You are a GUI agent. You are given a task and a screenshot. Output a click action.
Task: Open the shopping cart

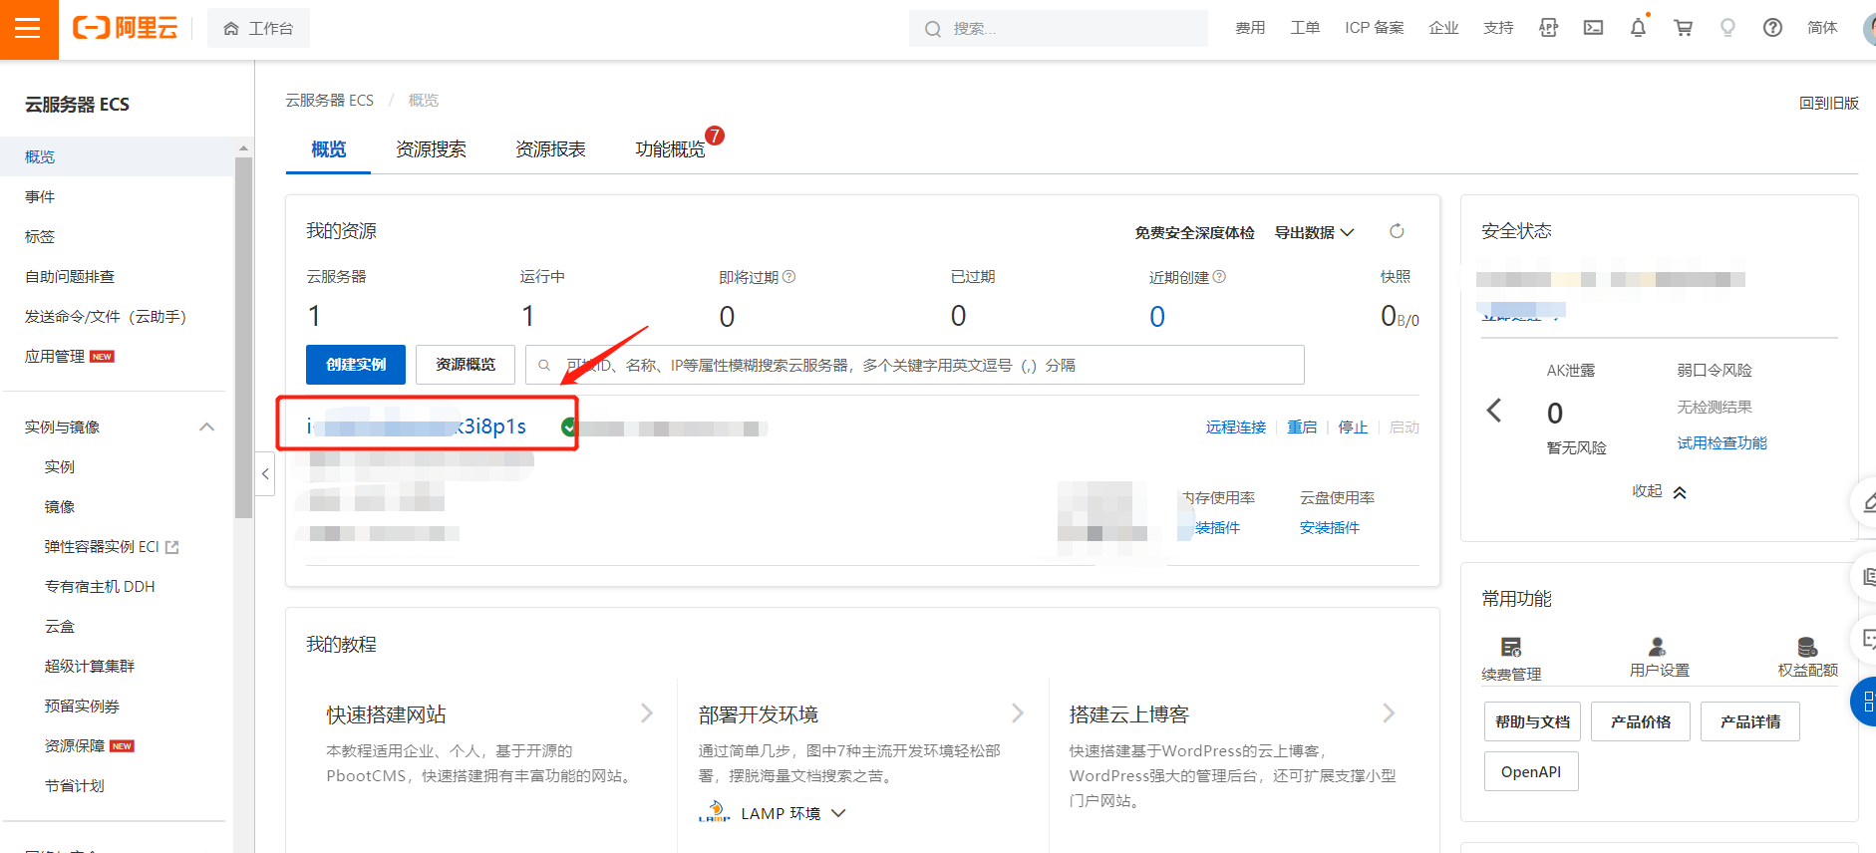[x=1683, y=28]
